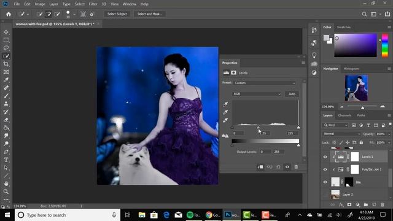The width and height of the screenshot is (393, 221).
Task: Click the white point eyedropper in Levels
Action: pos(225,120)
